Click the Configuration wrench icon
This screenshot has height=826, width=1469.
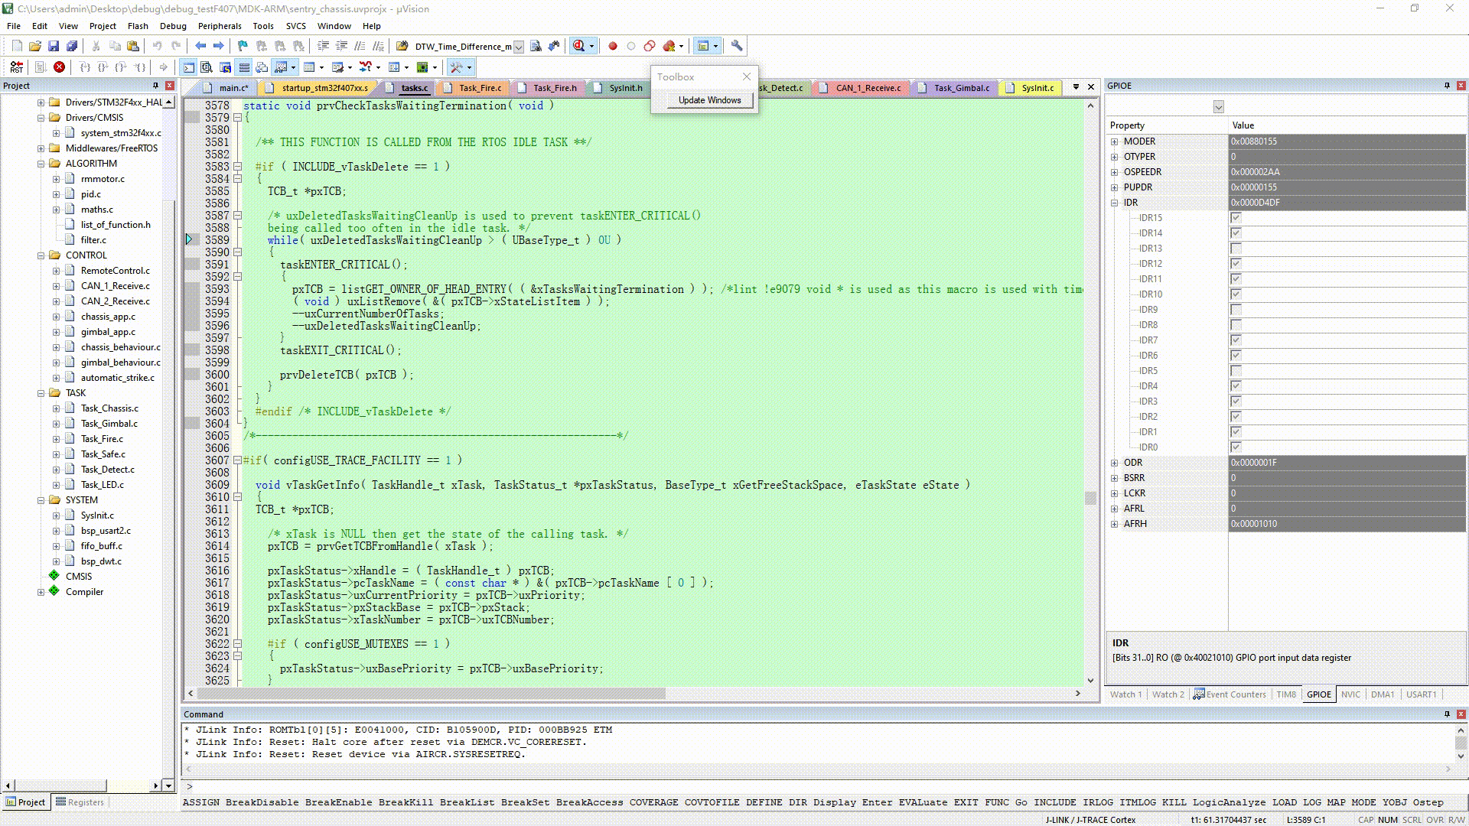click(737, 46)
